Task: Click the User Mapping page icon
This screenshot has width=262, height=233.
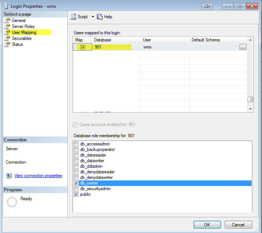Action: [x=7, y=32]
